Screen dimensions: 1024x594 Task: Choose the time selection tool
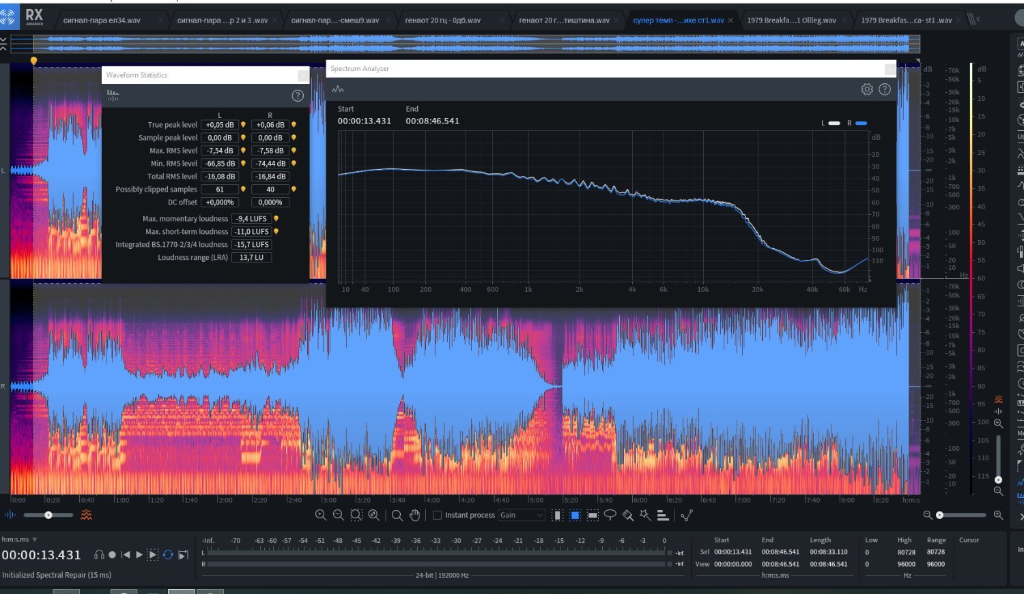tap(558, 516)
